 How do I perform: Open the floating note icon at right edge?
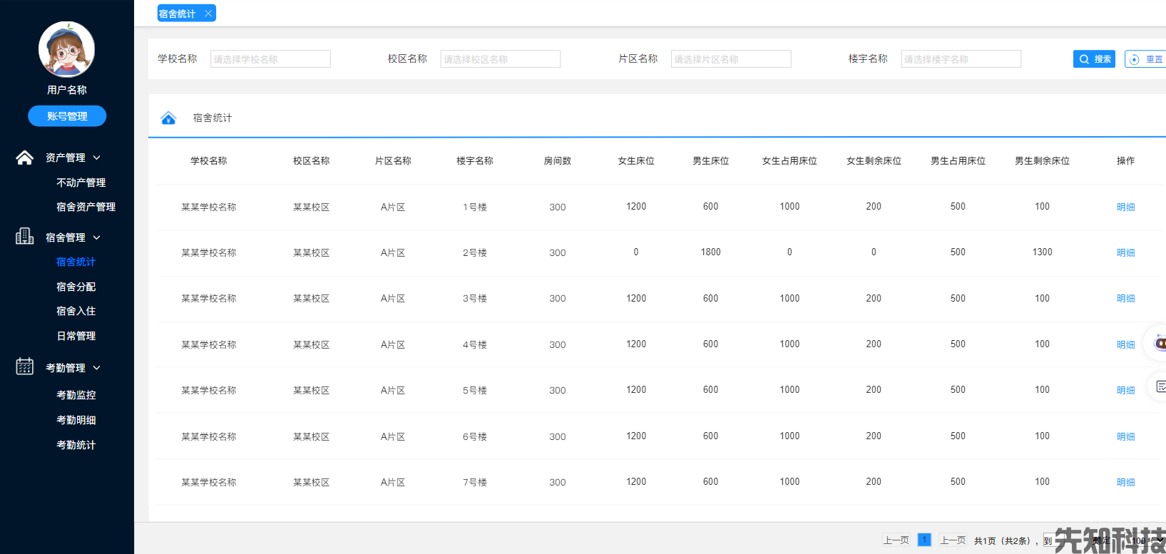coord(1160,386)
